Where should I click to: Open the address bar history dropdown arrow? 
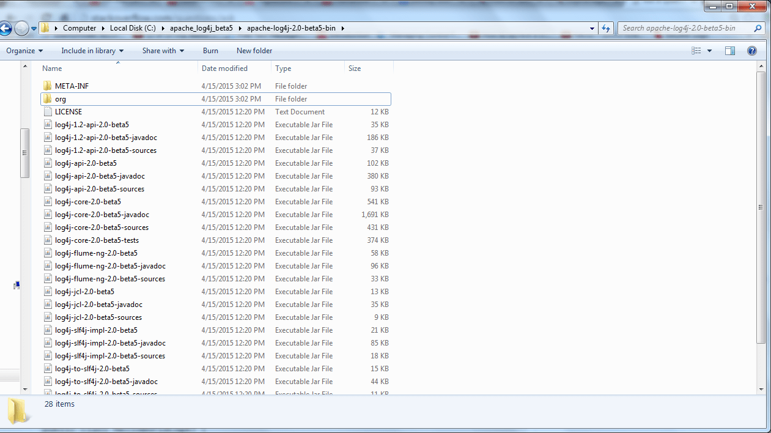(x=592, y=28)
